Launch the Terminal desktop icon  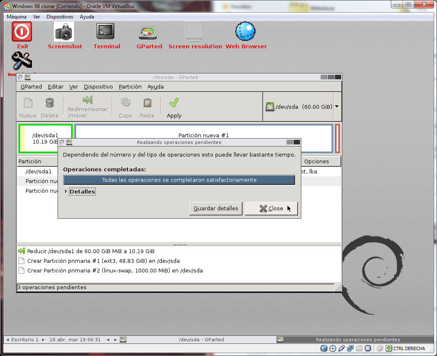(105, 31)
